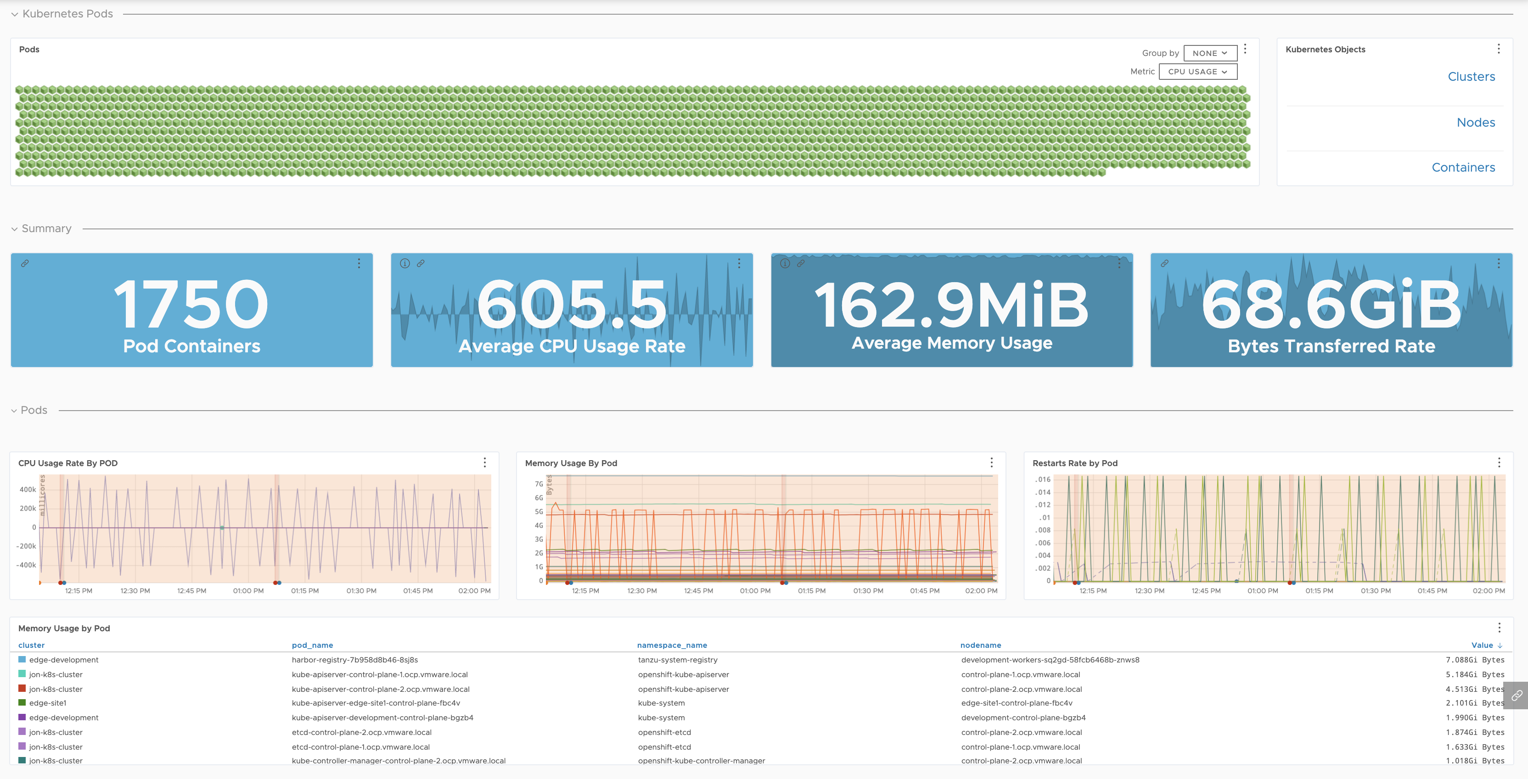
Task: Click the Restarts Rate by Pod title
Action: click(x=1075, y=463)
